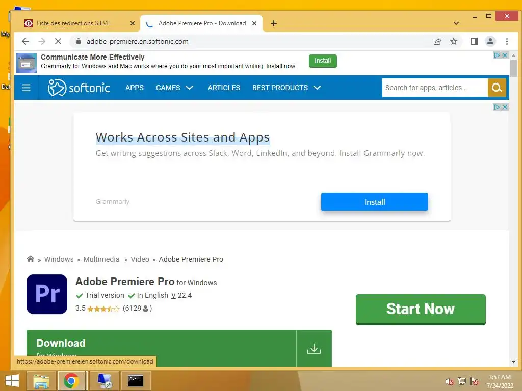Open Softonic hamburger menu
522x391 pixels.
[x=27, y=88]
